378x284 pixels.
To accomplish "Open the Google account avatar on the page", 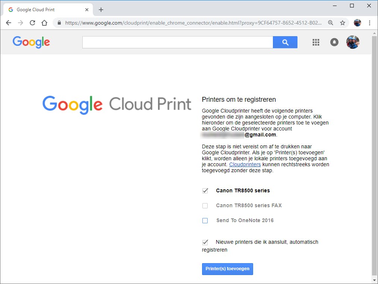I will (353, 42).
